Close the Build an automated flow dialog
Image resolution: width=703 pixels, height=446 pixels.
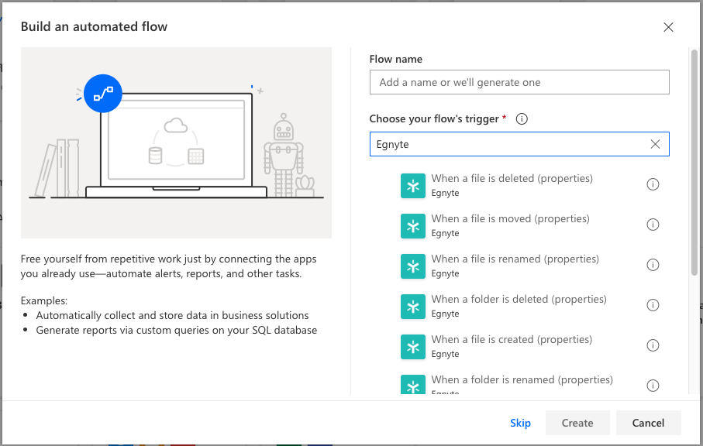click(x=669, y=27)
